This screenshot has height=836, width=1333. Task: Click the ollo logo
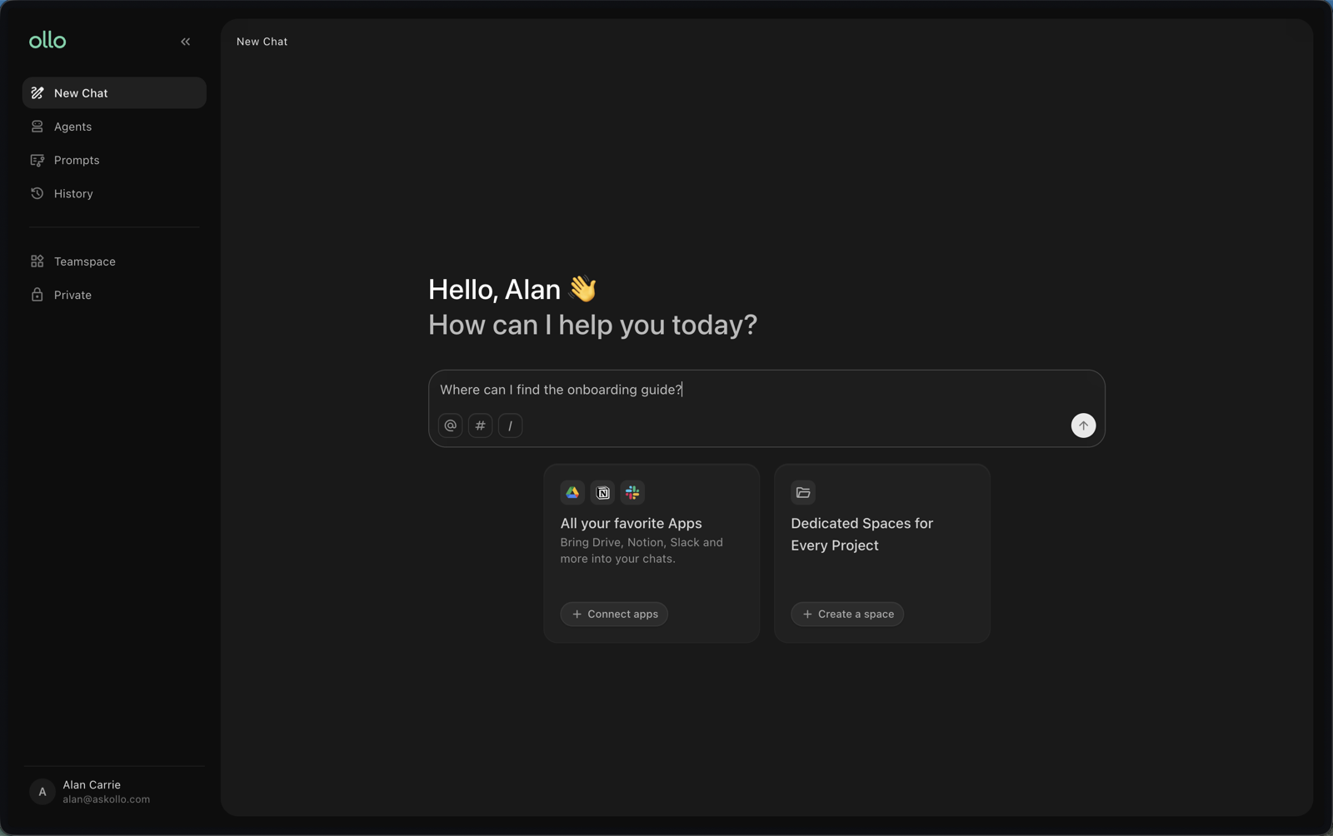click(x=47, y=40)
